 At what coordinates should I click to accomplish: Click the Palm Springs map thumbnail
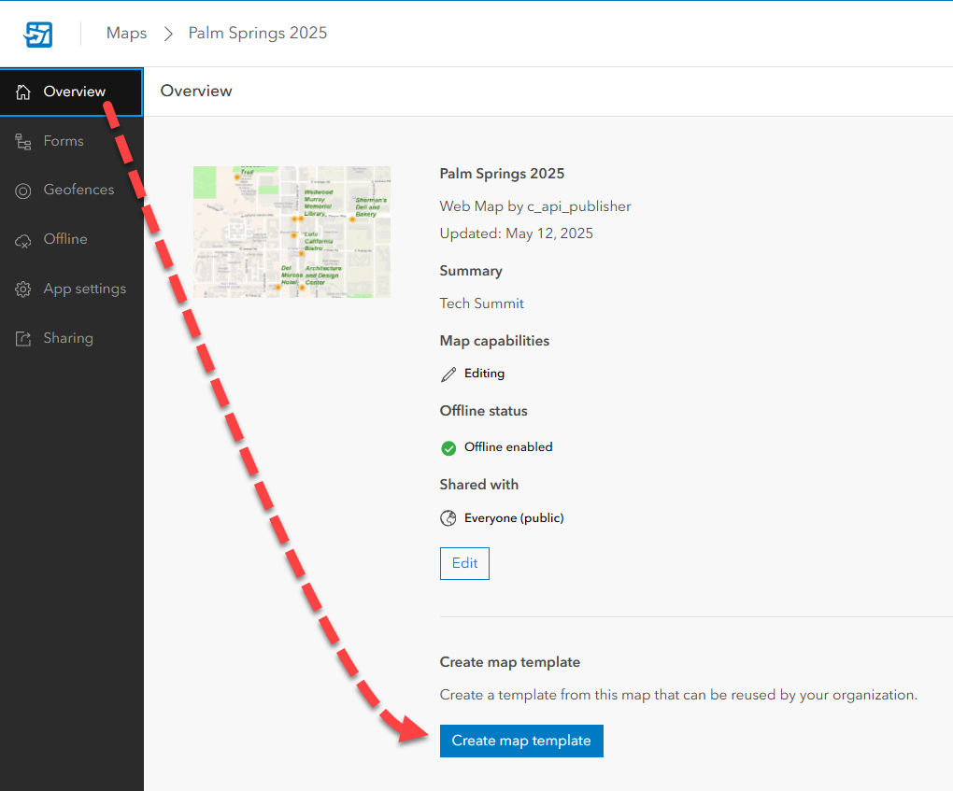[x=292, y=232]
